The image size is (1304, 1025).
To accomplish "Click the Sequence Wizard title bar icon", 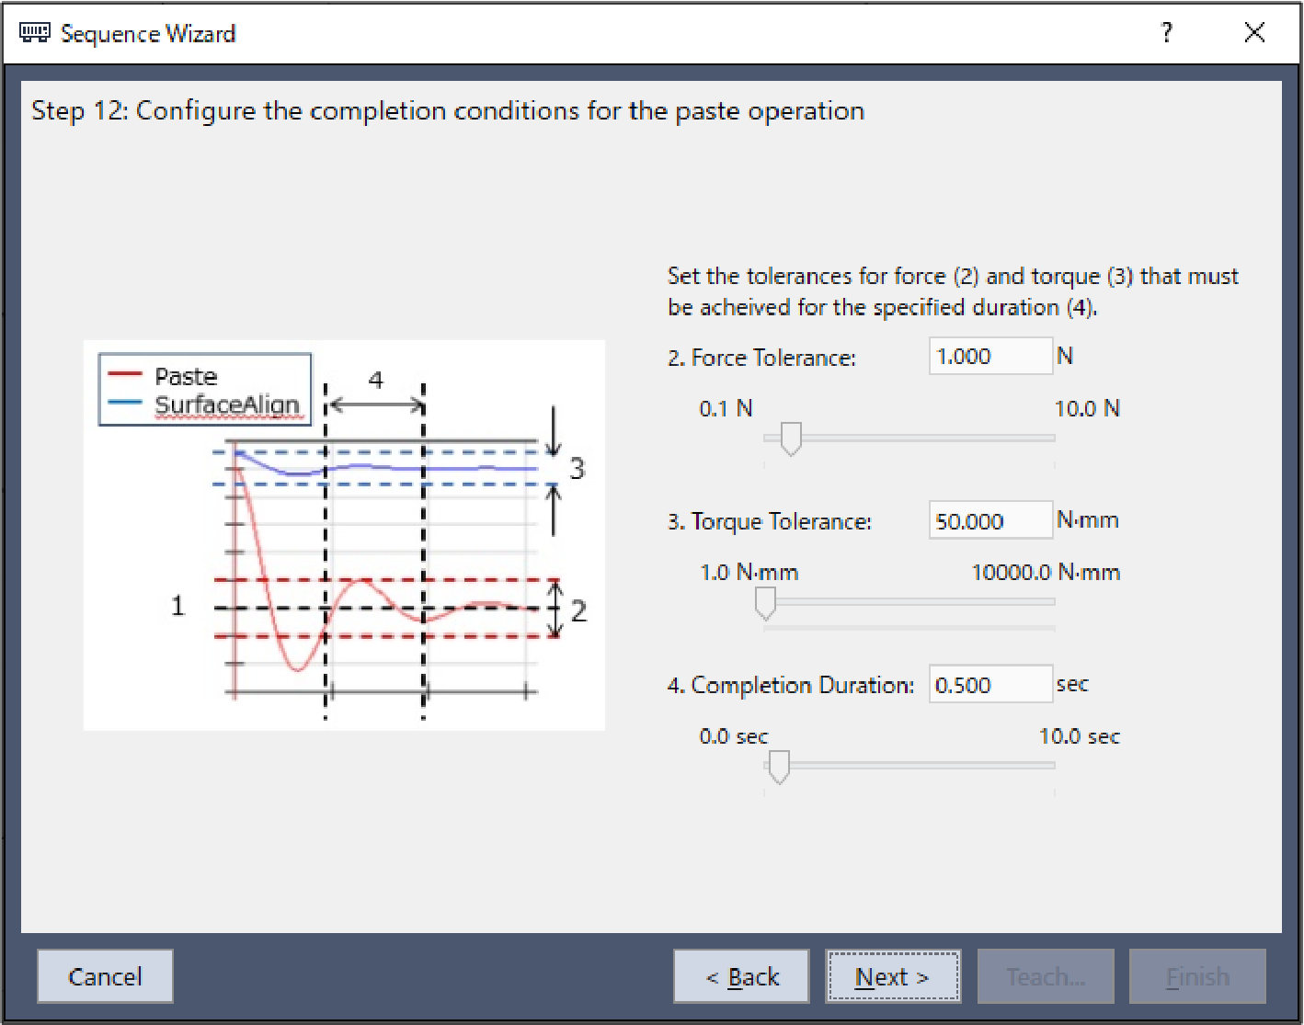I will (x=34, y=33).
